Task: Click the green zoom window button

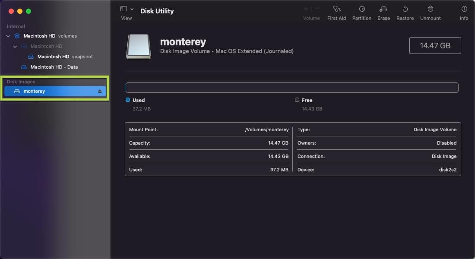Action: point(28,11)
